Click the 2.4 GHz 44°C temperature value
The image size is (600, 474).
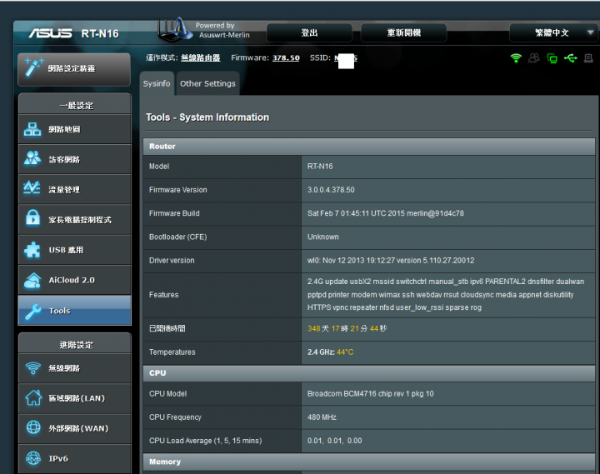pos(330,352)
